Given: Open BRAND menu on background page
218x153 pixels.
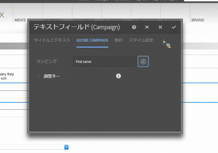Looking at the screenshot, I should (x=198, y=20).
